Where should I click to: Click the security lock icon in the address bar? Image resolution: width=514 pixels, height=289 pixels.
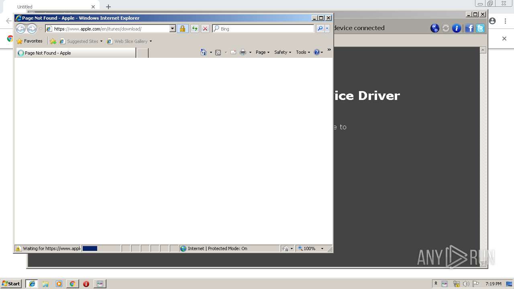pyautogui.click(x=182, y=29)
